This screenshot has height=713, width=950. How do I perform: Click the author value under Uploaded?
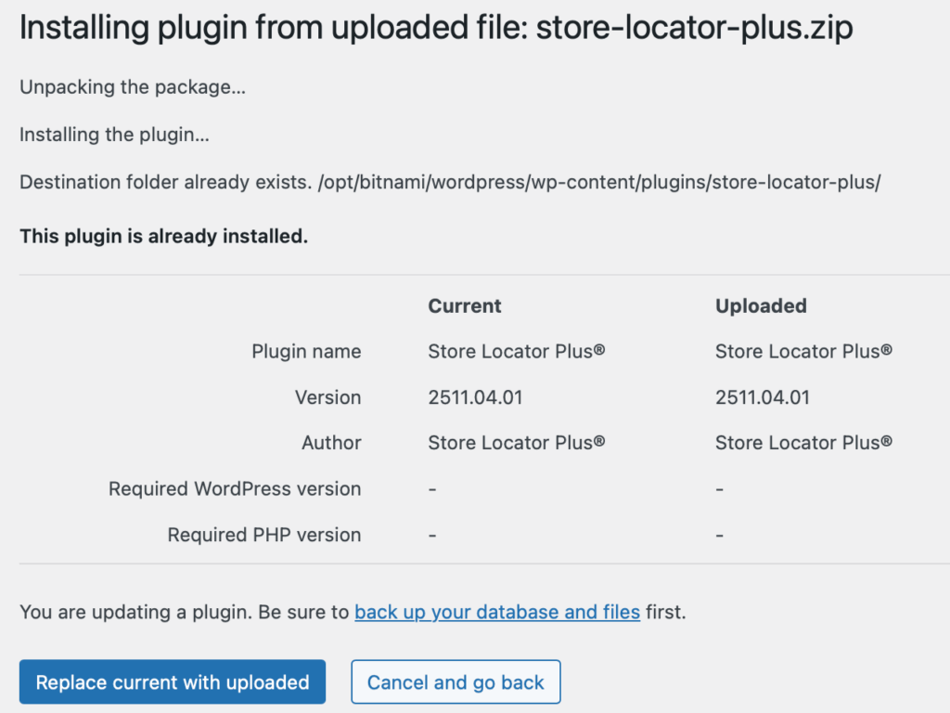803,443
